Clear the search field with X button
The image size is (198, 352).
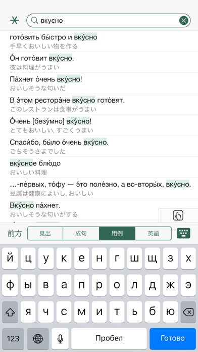pos(184,21)
